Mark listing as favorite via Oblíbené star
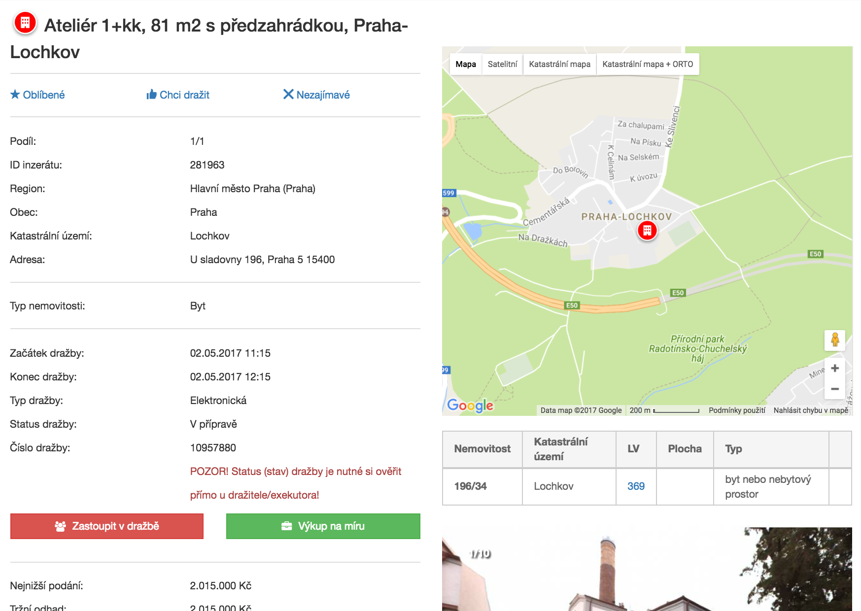This screenshot has height=611, width=861. tap(37, 95)
